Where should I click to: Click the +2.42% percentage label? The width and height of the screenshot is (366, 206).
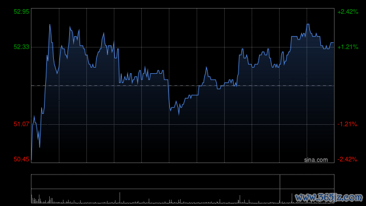click(x=348, y=11)
